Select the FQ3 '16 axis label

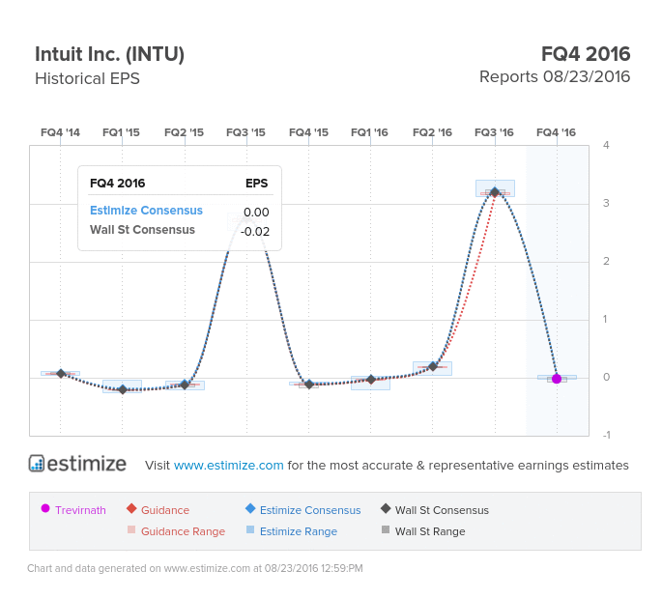click(495, 132)
